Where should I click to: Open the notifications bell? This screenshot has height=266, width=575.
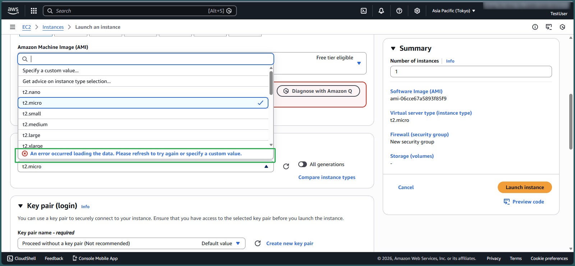[381, 11]
